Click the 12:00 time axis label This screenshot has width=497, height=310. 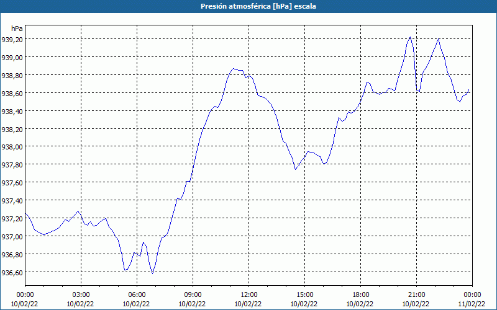(249, 295)
